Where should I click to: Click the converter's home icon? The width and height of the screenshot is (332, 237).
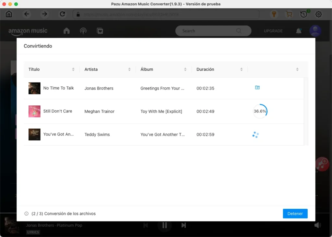coord(9,14)
